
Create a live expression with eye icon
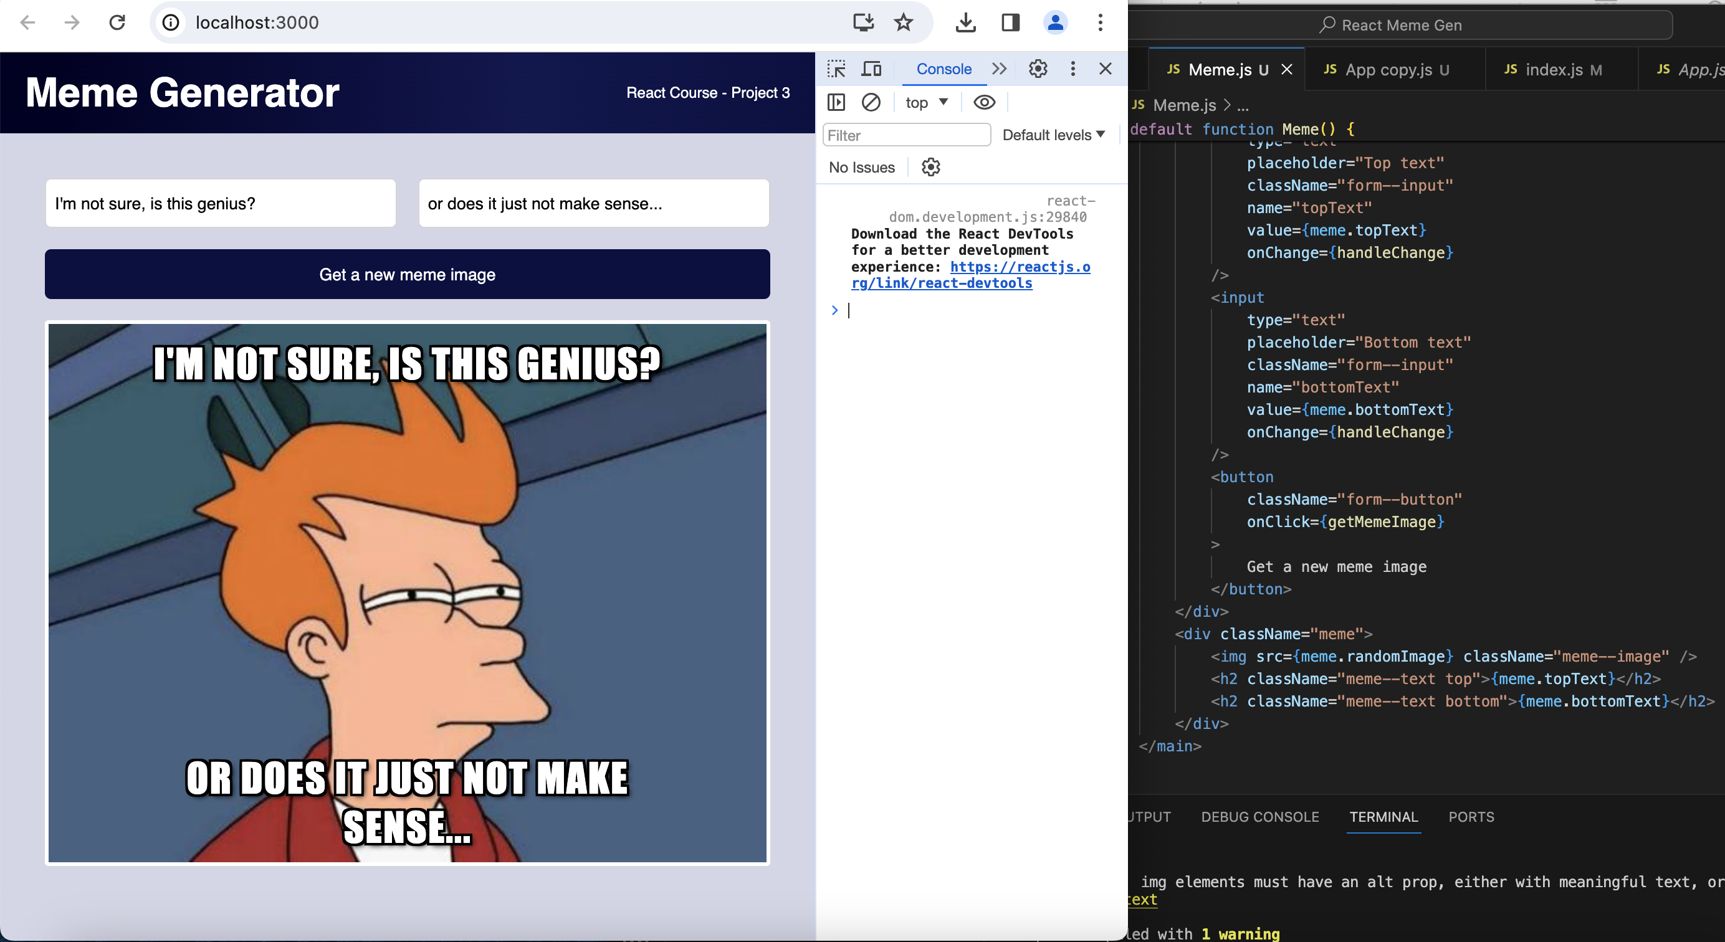point(983,102)
